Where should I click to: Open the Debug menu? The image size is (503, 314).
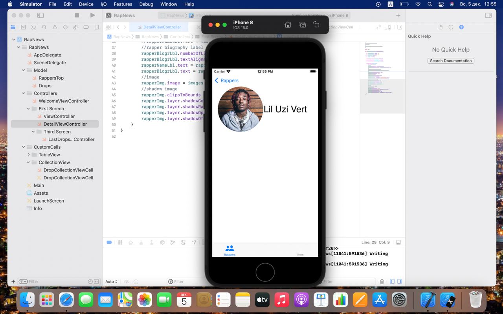tap(146, 4)
